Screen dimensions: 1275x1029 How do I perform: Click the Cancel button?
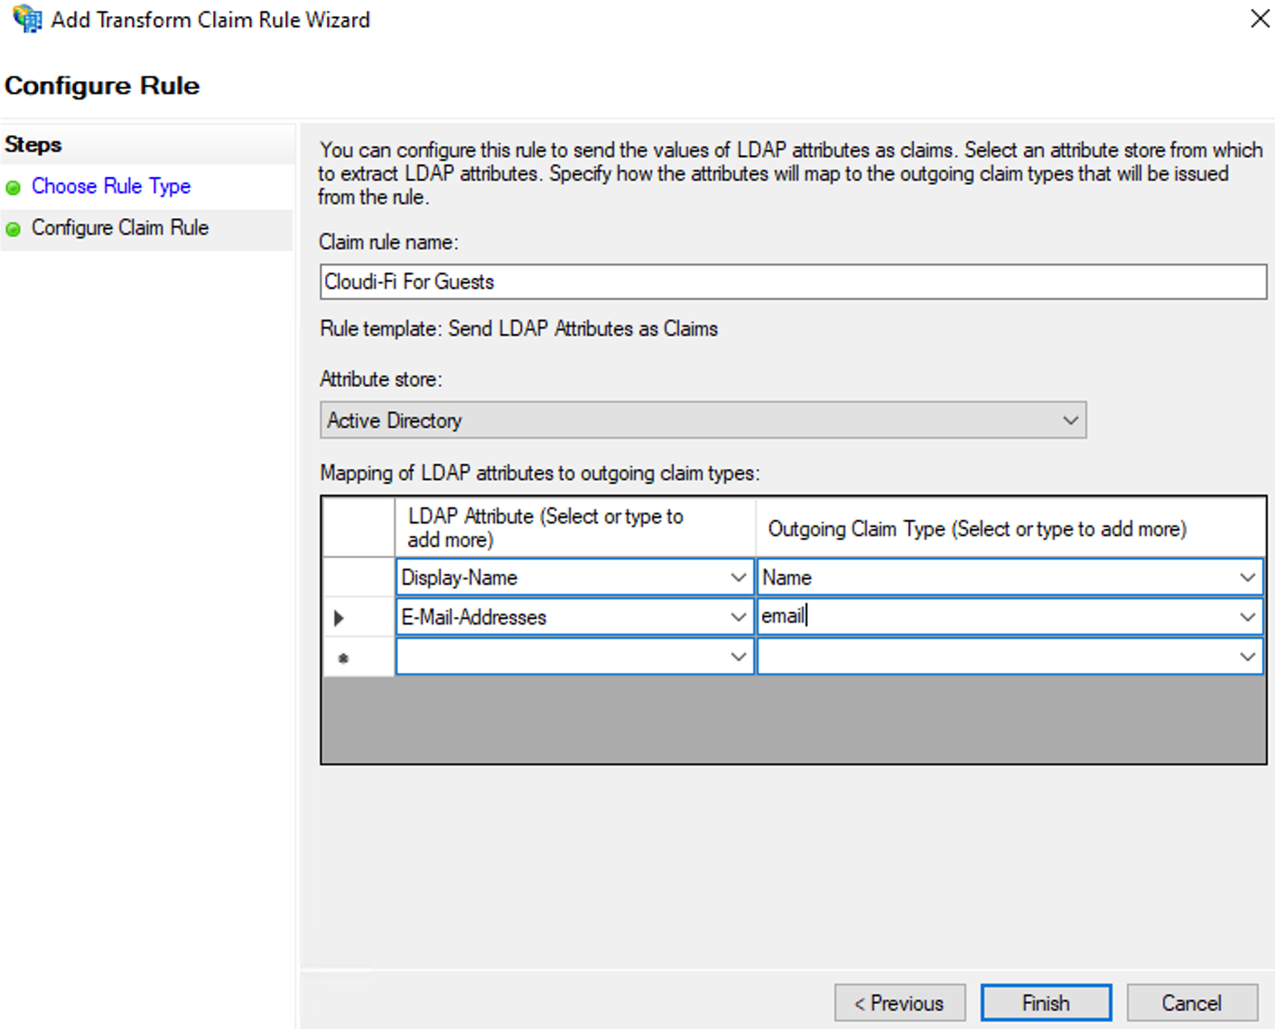(x=1192, y=1003)
